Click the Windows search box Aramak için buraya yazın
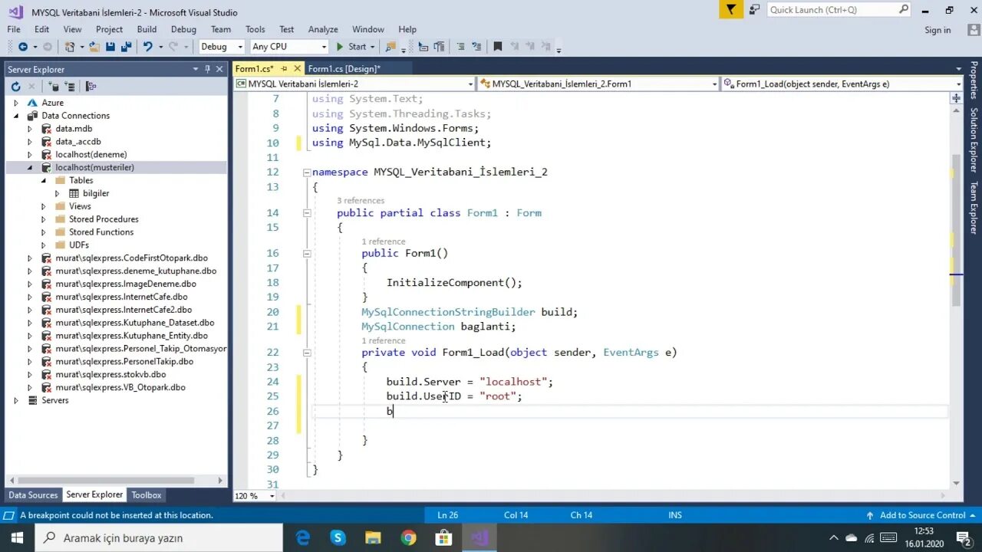Screen dimensions: 982x552 (160, 537)
